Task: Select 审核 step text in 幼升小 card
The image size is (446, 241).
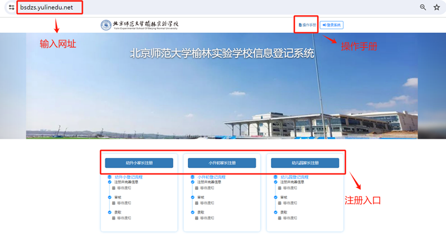Action: point(118,197)
